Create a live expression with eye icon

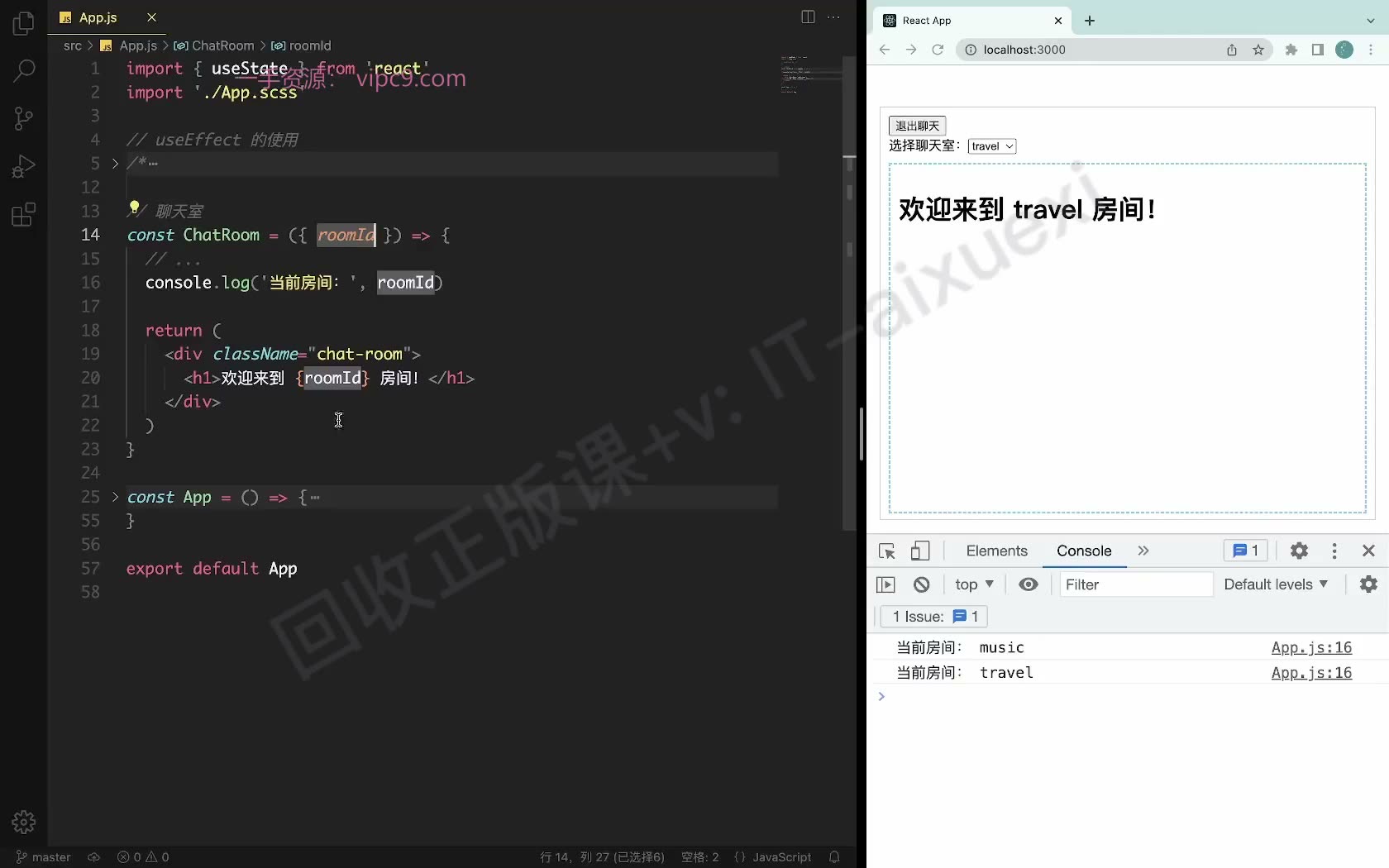click(1029, 584)
